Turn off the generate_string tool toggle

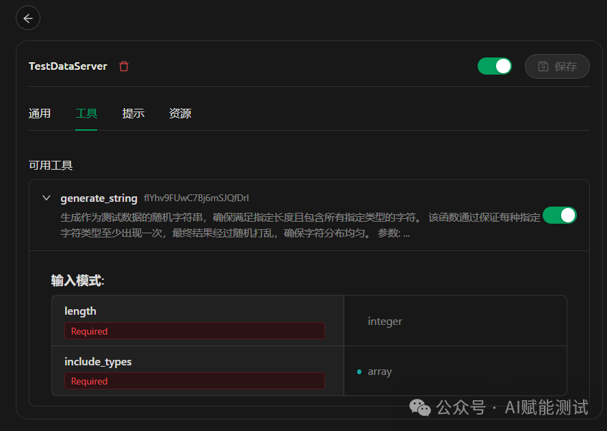[559, 215]
